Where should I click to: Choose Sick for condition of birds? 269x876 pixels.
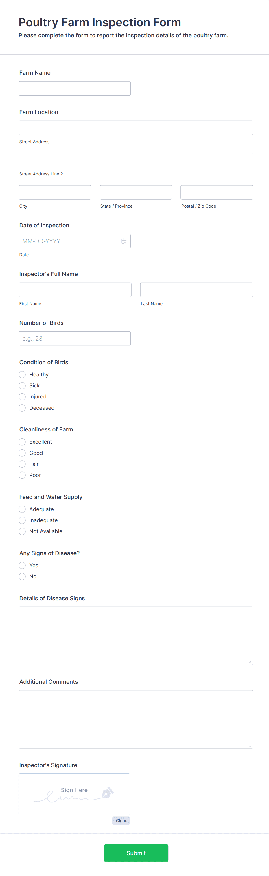(22, 386)
